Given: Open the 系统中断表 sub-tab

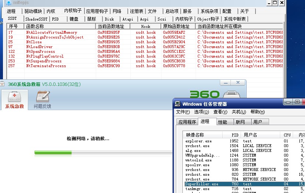Looking at the screenshot, I should (235, 19).
